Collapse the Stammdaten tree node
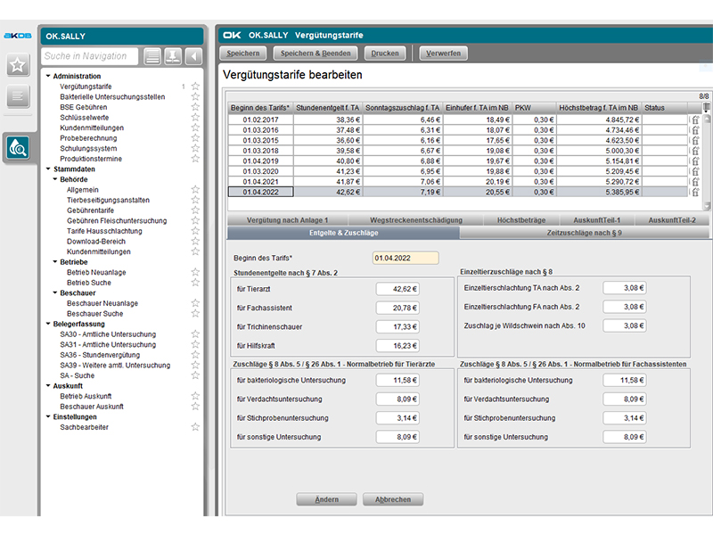This screenshot has height=535, width=713. coord(48,169)
